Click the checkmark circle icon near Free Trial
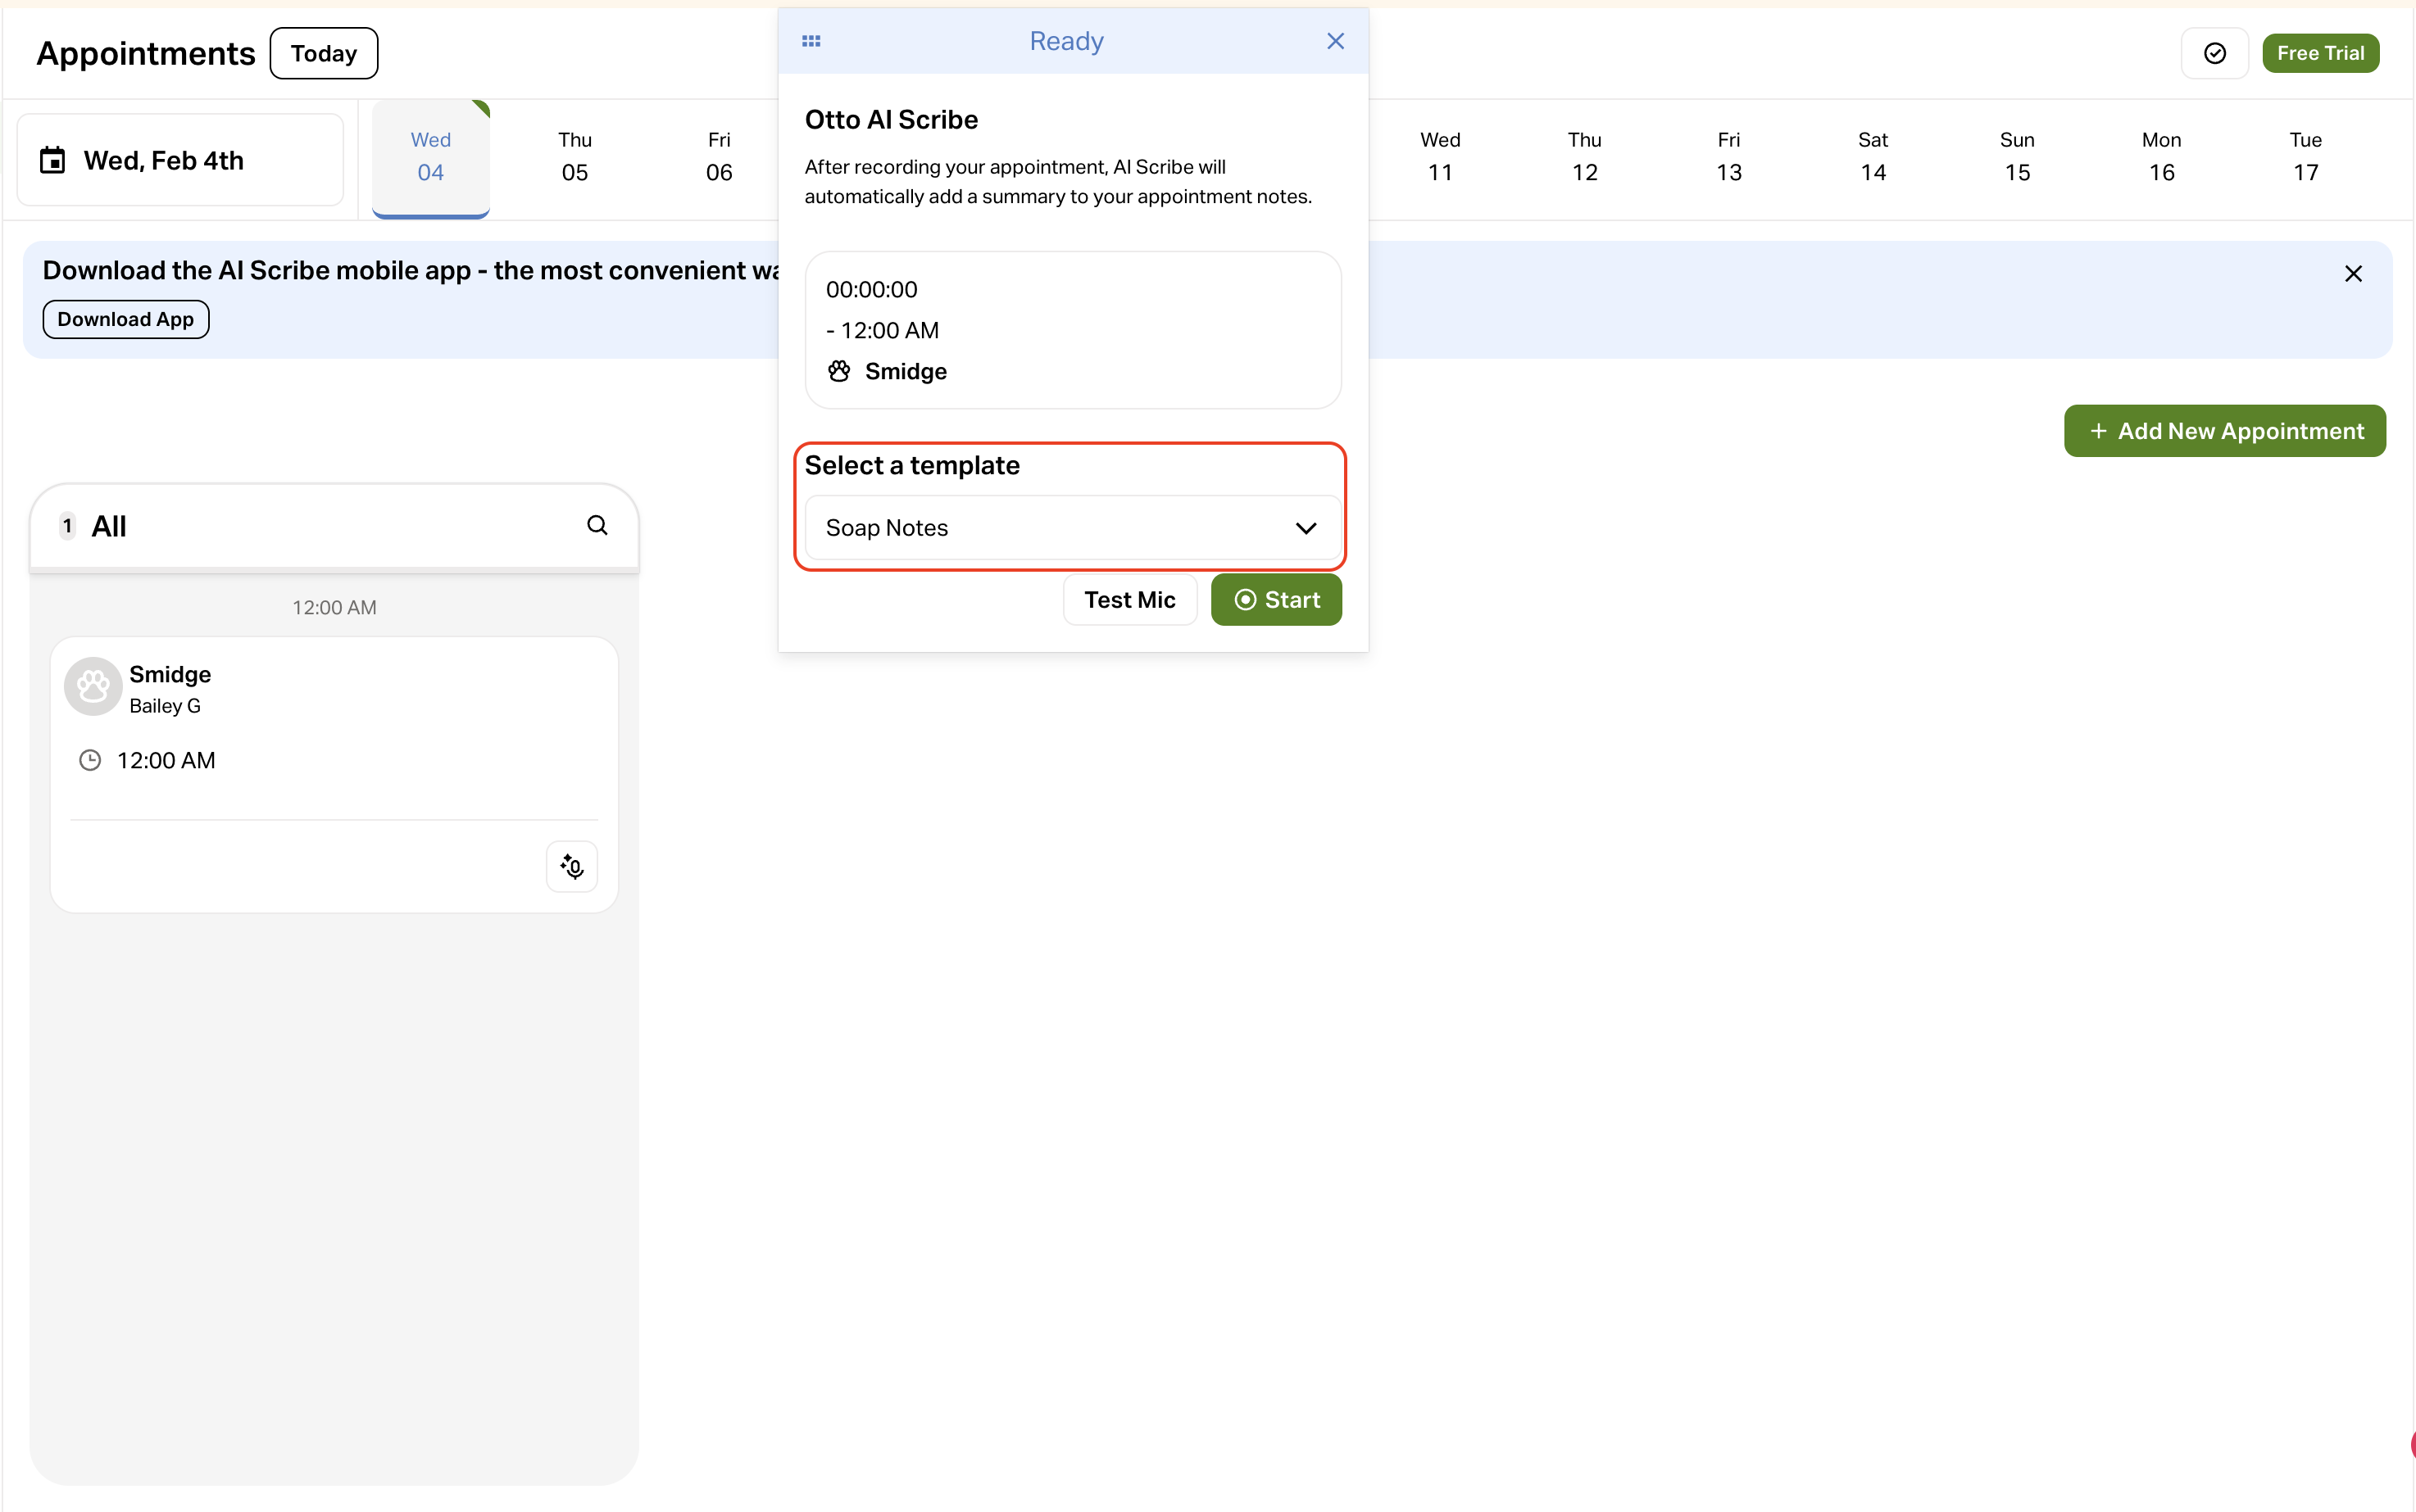The image size is (2416, 1512). (x=2214, y=53)
